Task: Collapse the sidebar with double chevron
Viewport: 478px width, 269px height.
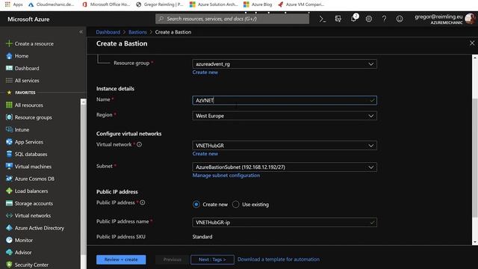Action: 81,31
